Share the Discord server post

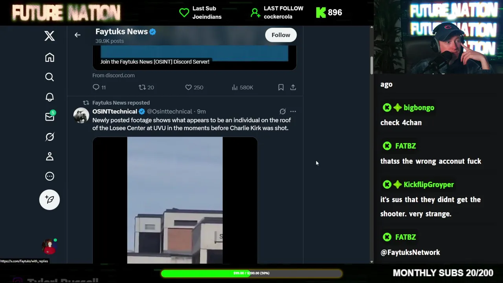tap(293, 87)
